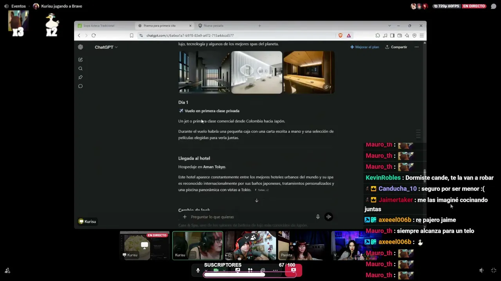The height and width of the screenshot is (281, 501).
Task: Open the Discord volume speaker icon
Action: click(x=481, y=270)
